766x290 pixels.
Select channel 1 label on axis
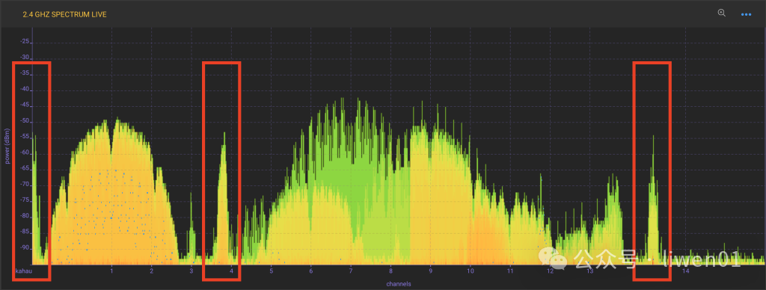112,271
